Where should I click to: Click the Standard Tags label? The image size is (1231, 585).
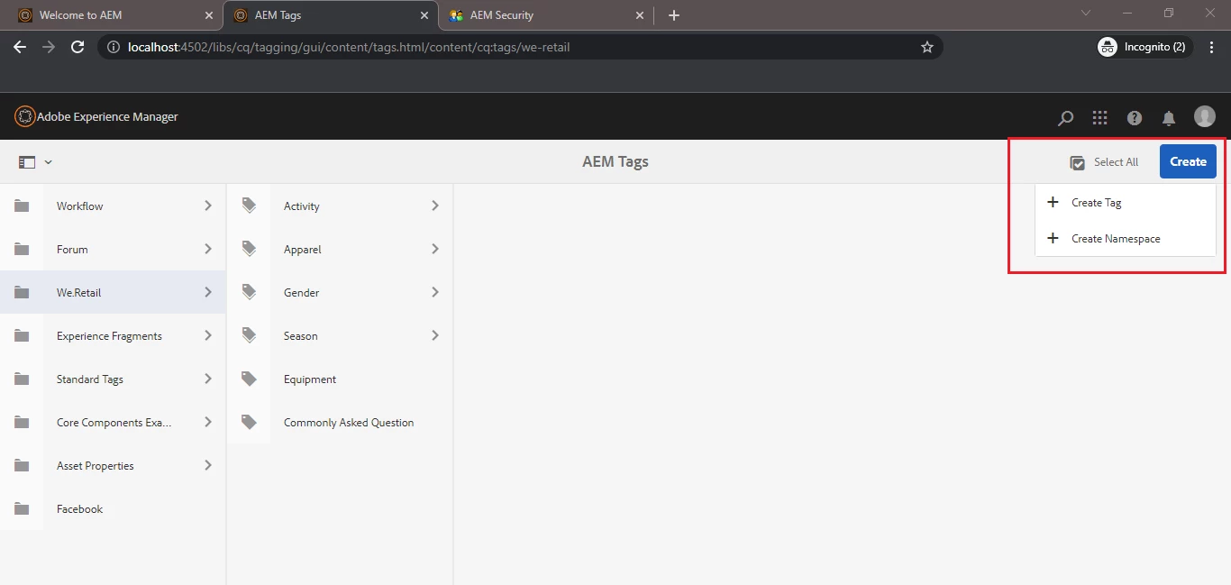coord(90,379)
